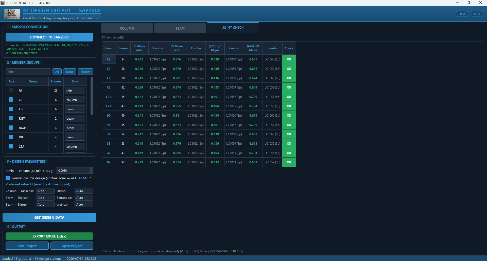Click the Save Project button
The width and height of the screenshot is (487, 261).
[x=27, y=246]
